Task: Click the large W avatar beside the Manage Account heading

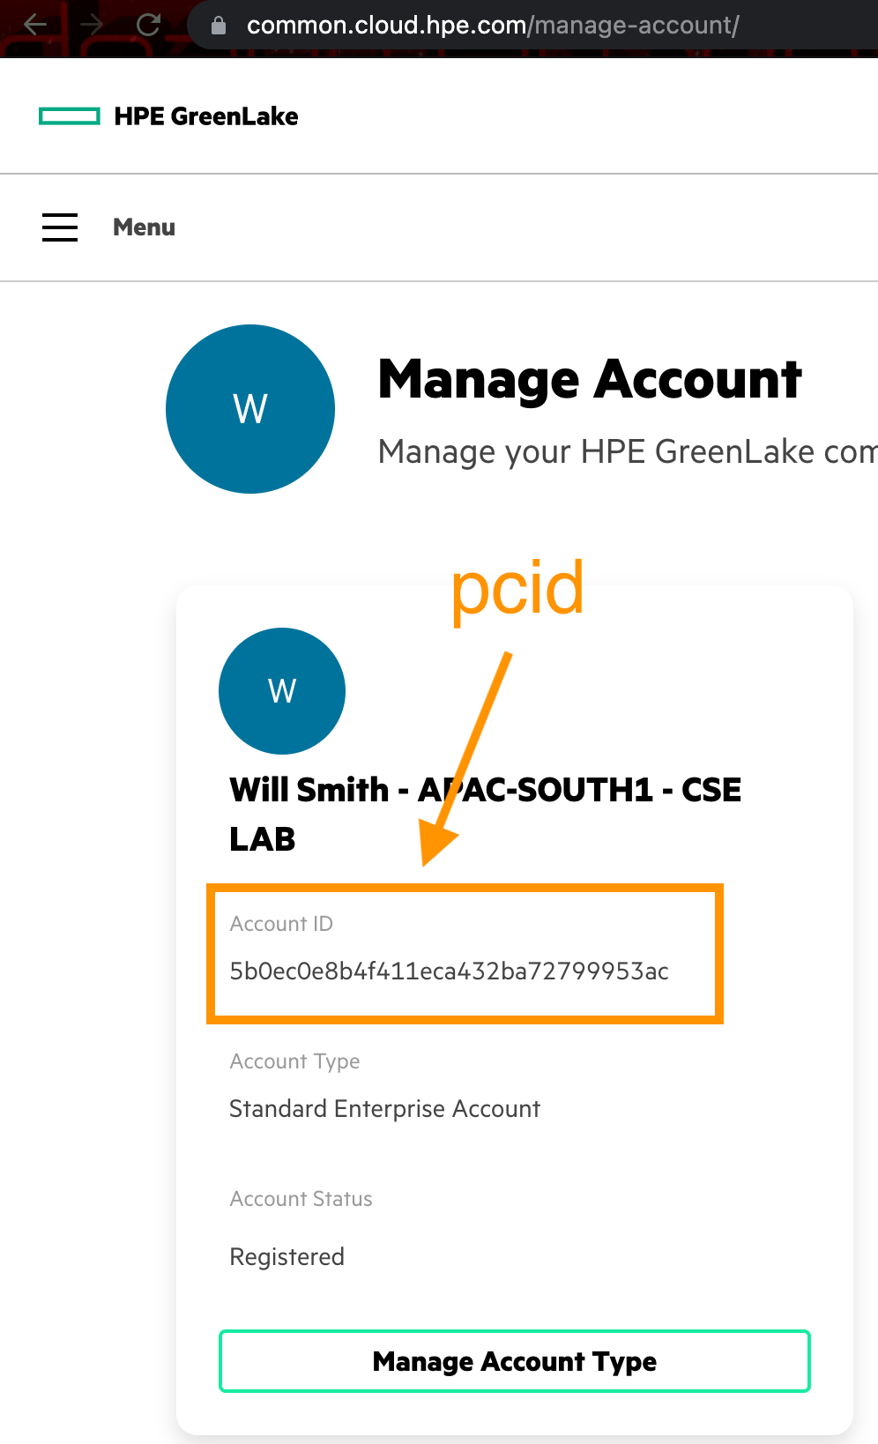Action: pos(250,409)
